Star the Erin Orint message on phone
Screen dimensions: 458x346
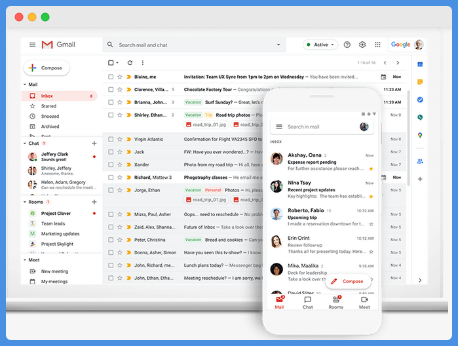click(x=371, y=252)
